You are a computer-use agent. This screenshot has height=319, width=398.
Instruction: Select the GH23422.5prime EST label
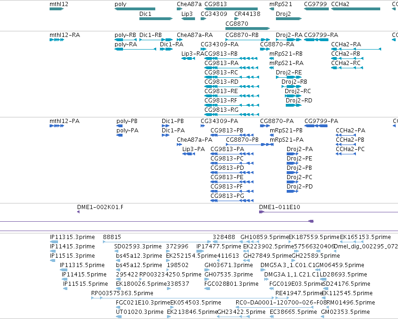[241, 312]
